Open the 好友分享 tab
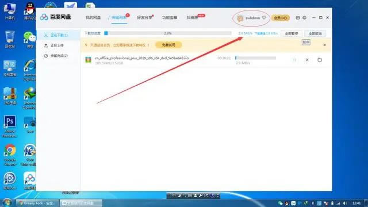Viewport: 368px width, 207px height. pos(144,18)
